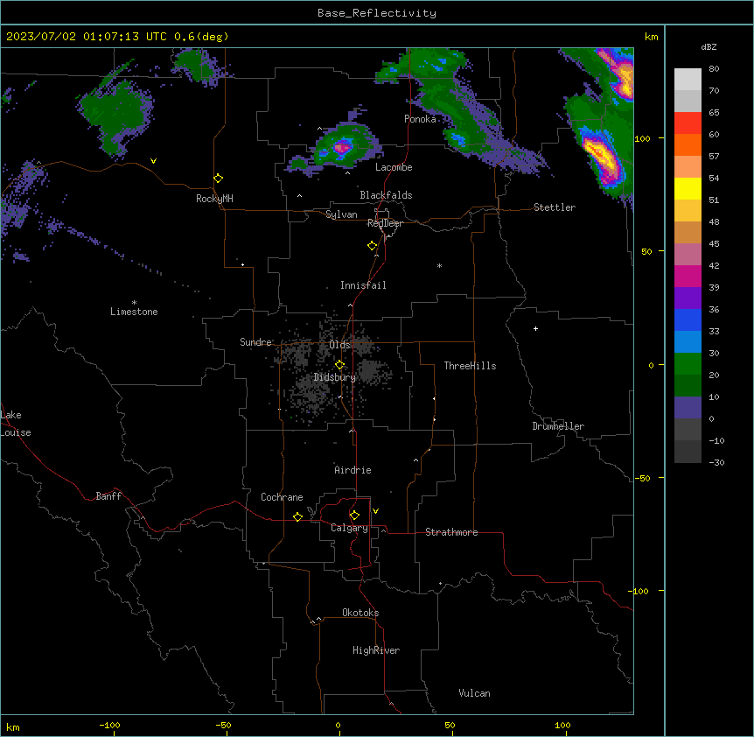Click the light gray 80 dBZ legend swatch
This screenshot has height=737, width=754.
coord(688,80)
